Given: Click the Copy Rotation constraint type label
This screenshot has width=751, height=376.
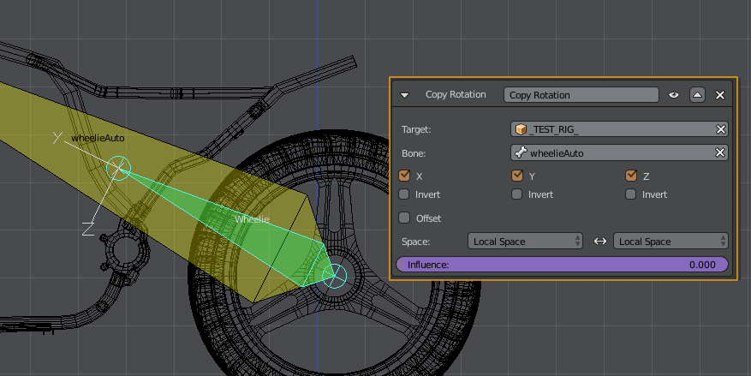Looking at the screenshot, I should coord(456,94).
